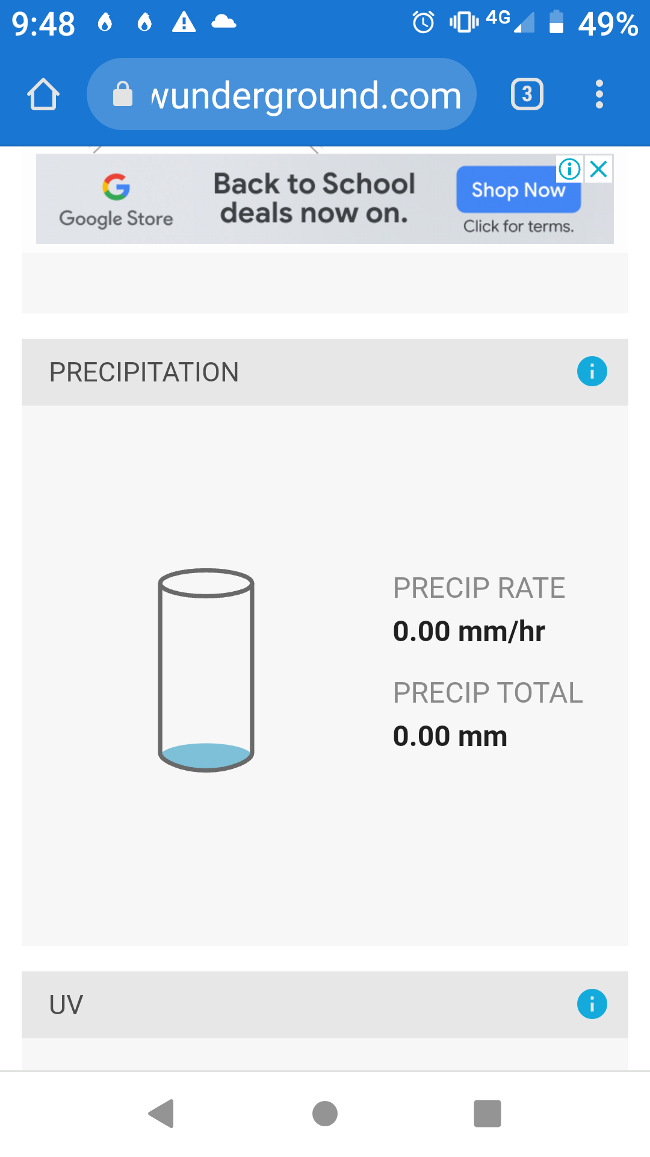The width and height of the screenshot is (650, 1157).
Task: Tap the lock icon in address bar
Action: pyautogui.click(x=123, y=95)
